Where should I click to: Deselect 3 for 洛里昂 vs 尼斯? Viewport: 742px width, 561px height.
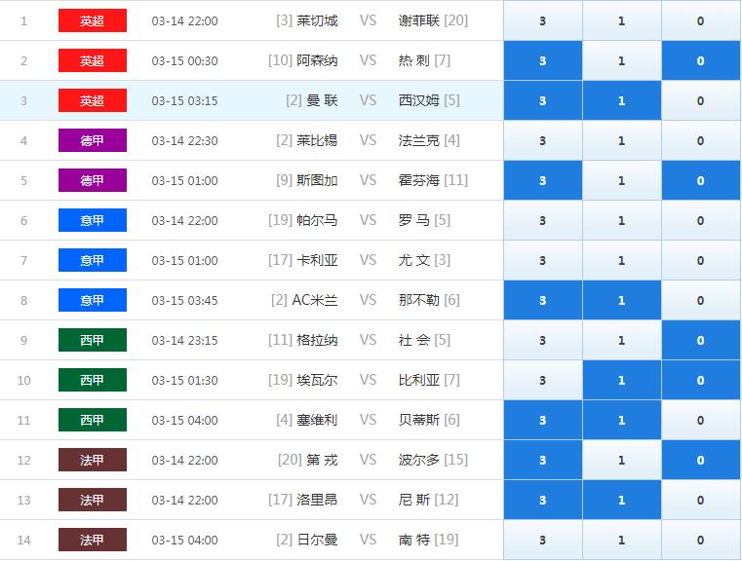tap(543, 500)
